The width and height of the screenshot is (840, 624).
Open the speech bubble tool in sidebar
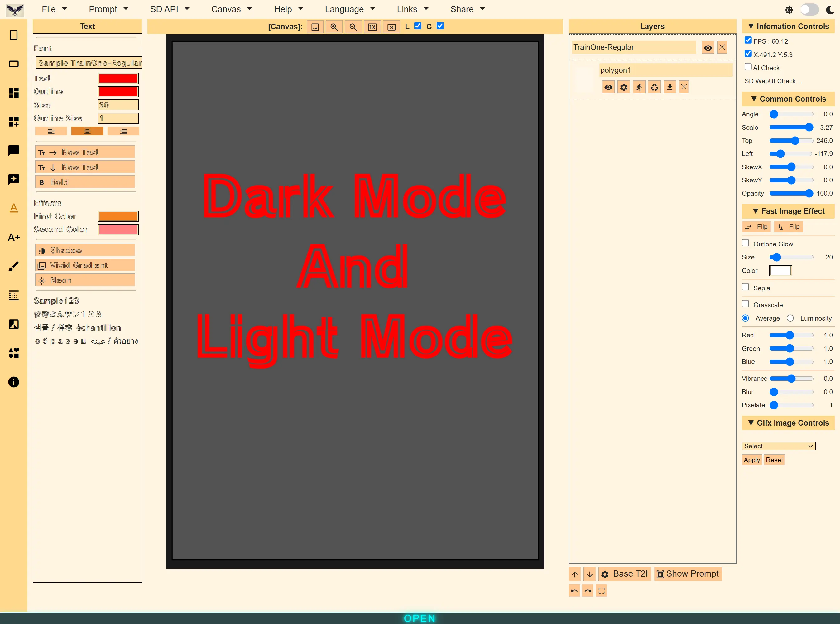(14, 150)
